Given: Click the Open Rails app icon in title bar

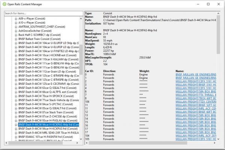Looking at the screenshot, I should (x=4, y=4).
